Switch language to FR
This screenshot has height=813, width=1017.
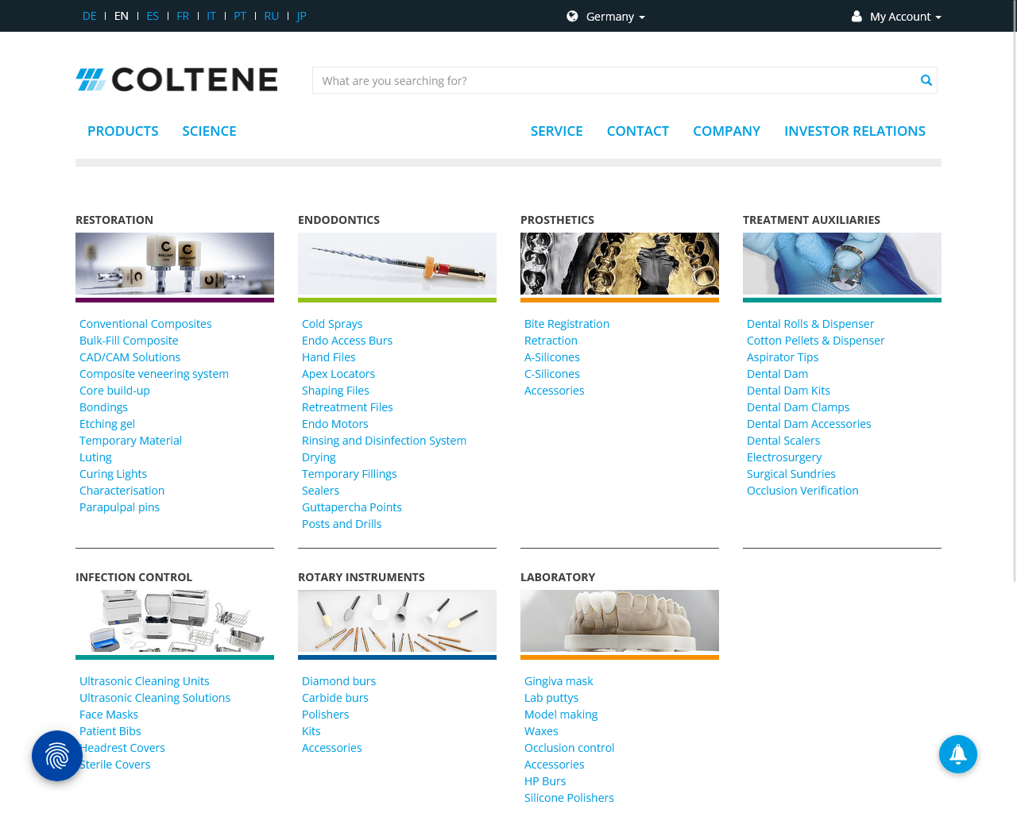point(183,16)
